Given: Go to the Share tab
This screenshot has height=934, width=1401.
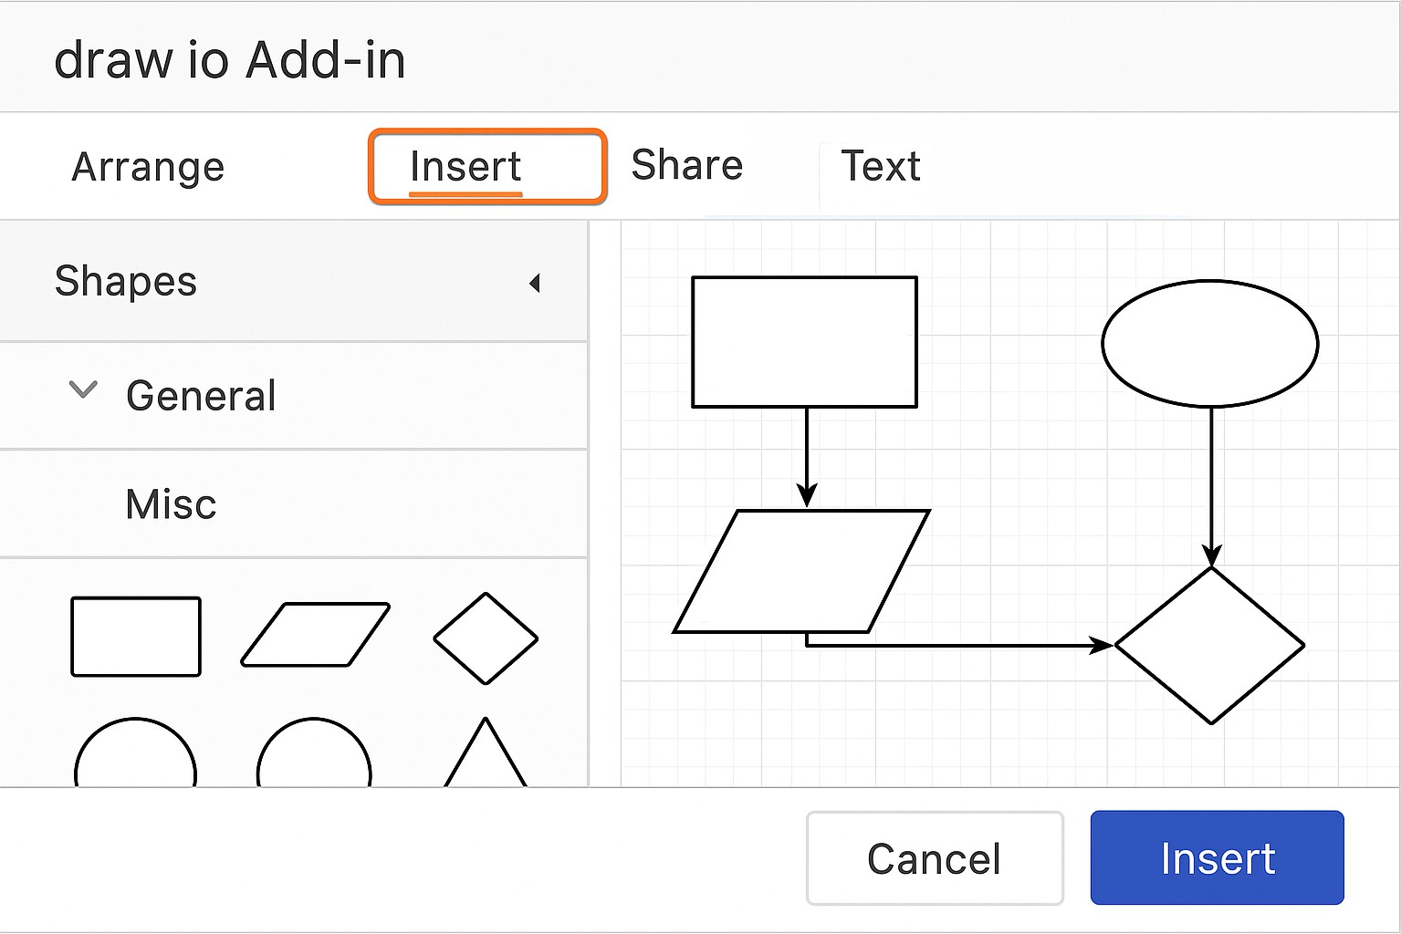Looking at the screenshot, I should 687,165.
